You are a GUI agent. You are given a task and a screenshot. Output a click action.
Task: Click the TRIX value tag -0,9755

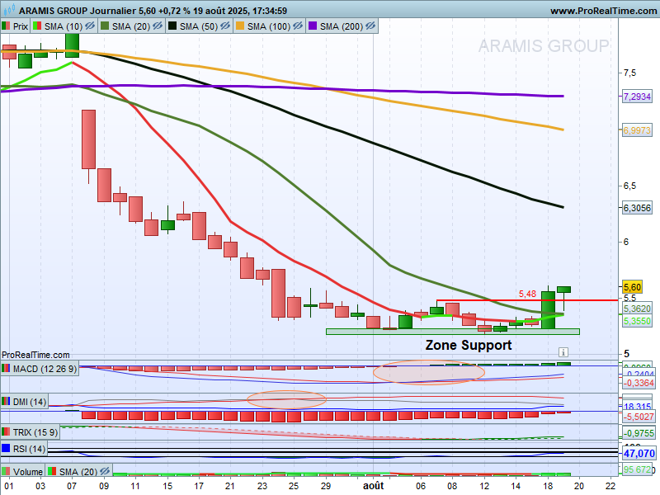(x=639, y=433)
